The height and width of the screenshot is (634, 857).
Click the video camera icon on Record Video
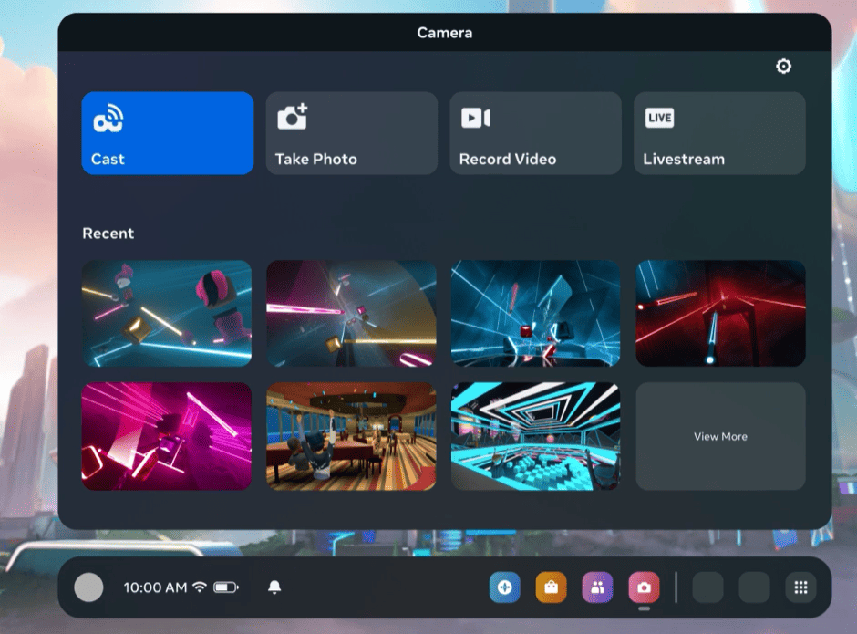tap(476, 118)
